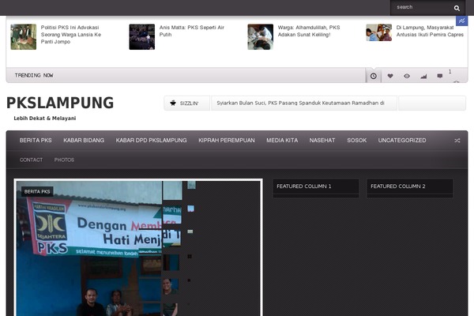The width and height of the screenshot is (474, 316).
Task: Open the BERITA PKS menu
Action: coord(36,141)
